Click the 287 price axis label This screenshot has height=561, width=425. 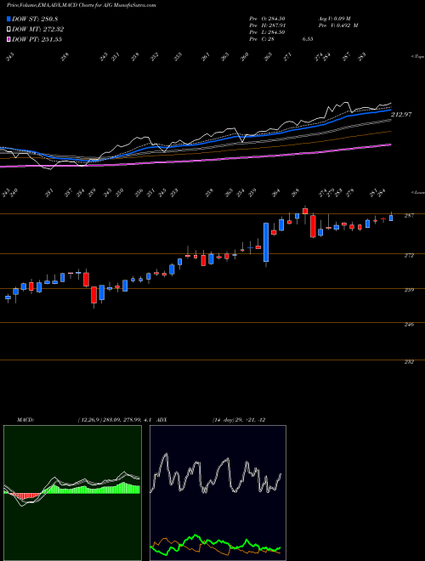(x=409, y=215)
